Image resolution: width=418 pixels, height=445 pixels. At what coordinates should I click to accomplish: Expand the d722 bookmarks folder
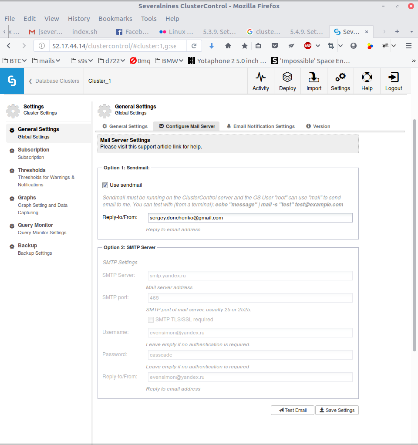coord(111,61)
